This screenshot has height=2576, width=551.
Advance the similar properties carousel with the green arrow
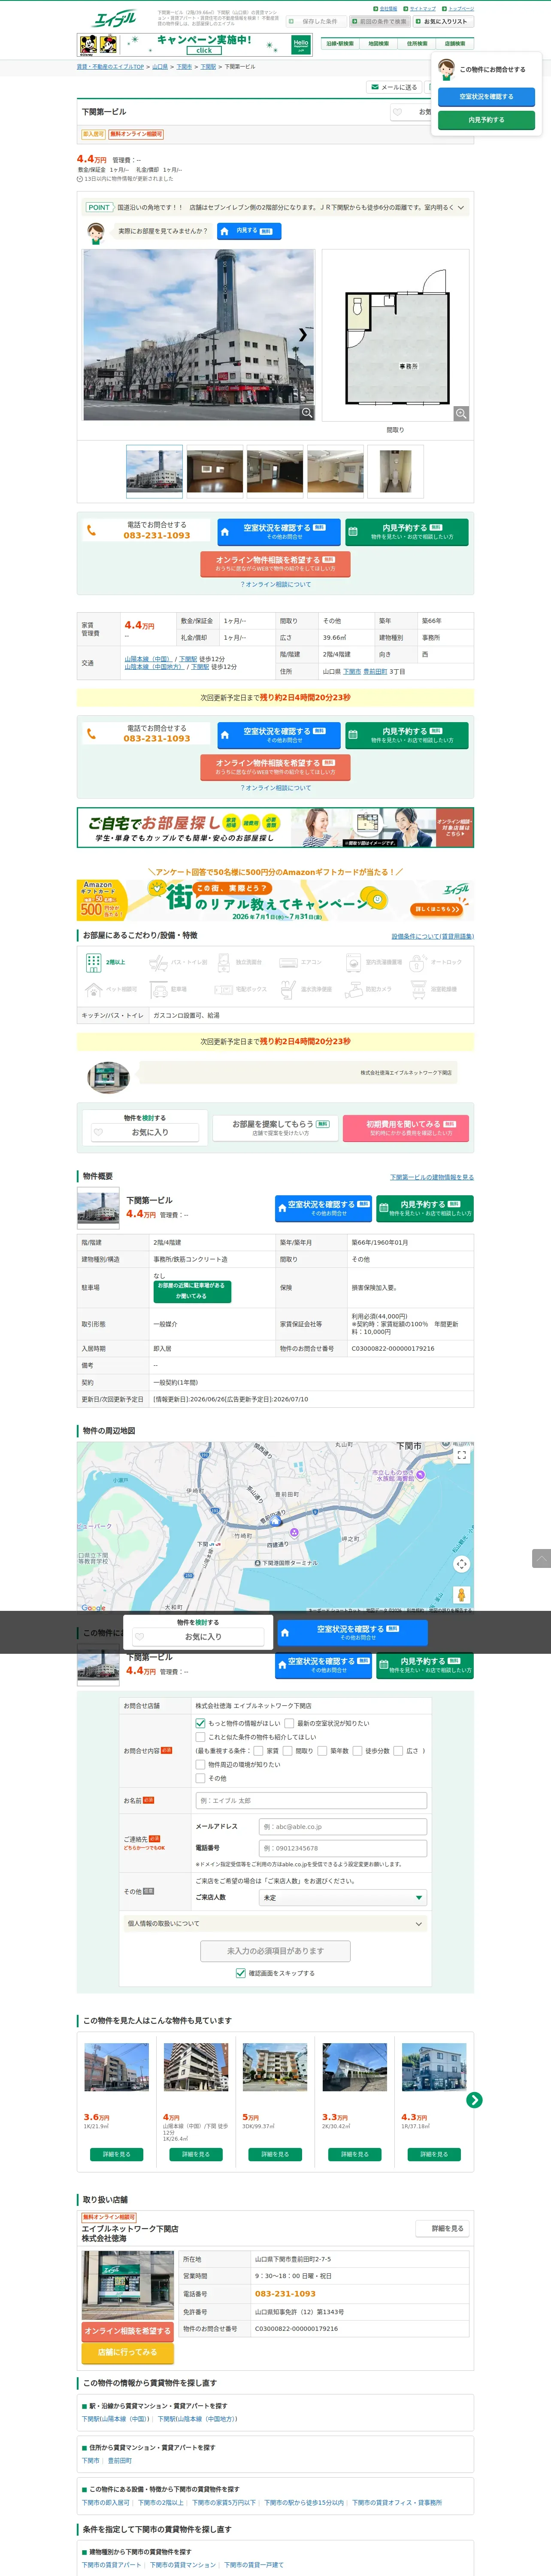pos(474,2100)
